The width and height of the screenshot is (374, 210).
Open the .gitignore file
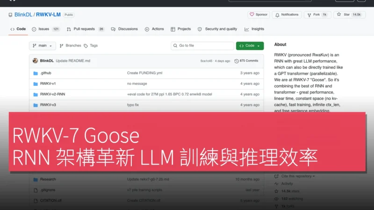point(48,190)
